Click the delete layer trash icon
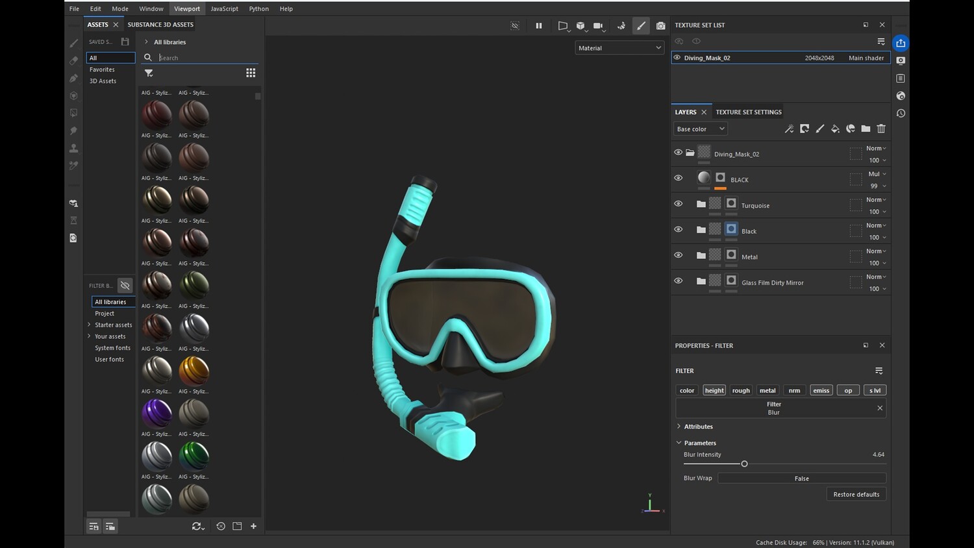Viewport: 974px width, 548px height. pyautogui.click(x=881, y=129)
